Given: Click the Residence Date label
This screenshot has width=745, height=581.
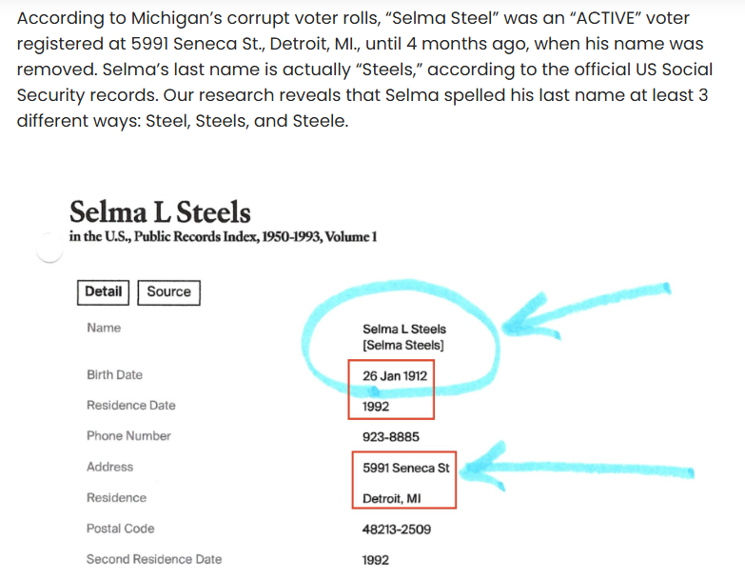Looking at the screenshot, I should [x=130, y=406].
